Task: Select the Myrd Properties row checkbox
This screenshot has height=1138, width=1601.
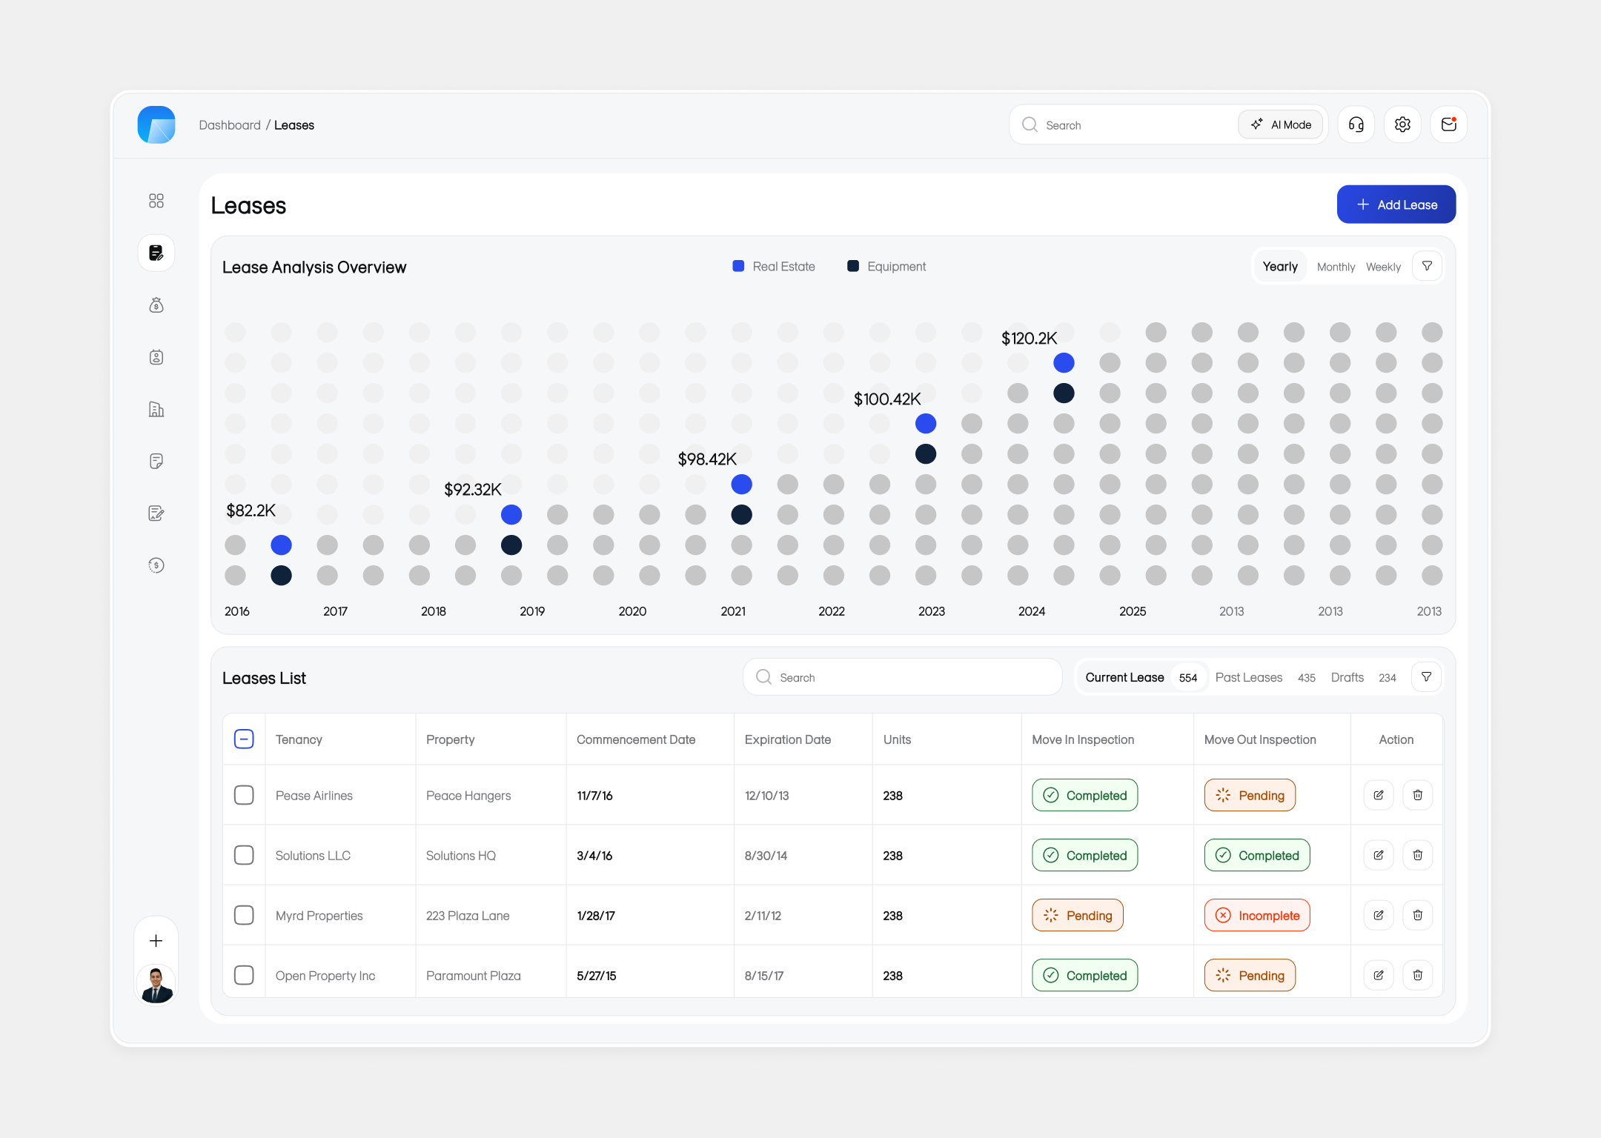Action: [244, 915]
